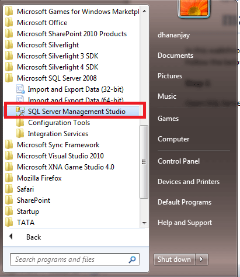
Task: Click the Microsoft Silverlight 3 SDK folder icon
Action: pyautogui.click(x=9, y=56)
